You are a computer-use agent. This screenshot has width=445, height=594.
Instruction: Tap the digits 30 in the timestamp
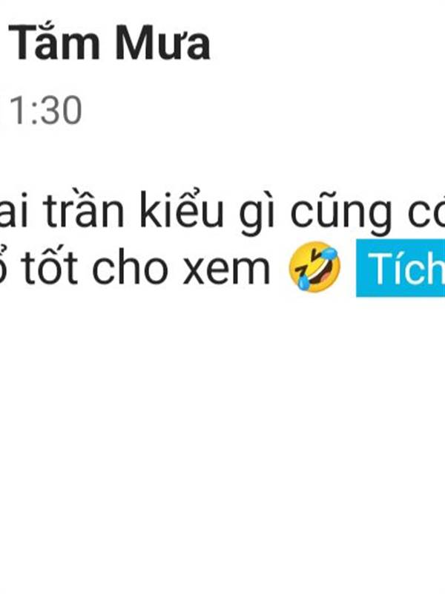point(62,110)
